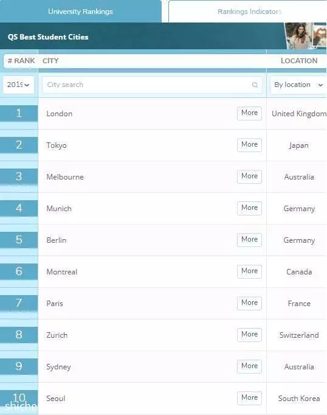The height and width of the screenshot is (415, 327).
Task: View More about Montreal
Action: [249, 271]
